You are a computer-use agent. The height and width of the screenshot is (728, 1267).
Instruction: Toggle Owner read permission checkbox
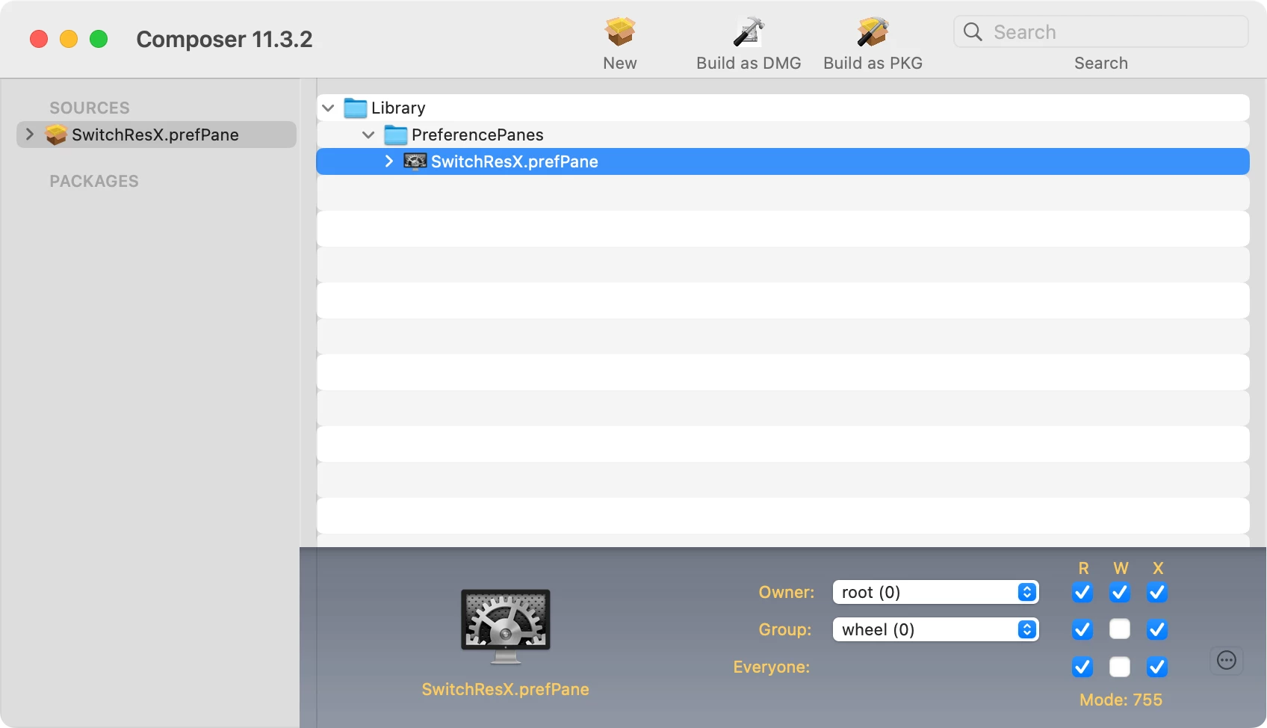click(1082, 592)
